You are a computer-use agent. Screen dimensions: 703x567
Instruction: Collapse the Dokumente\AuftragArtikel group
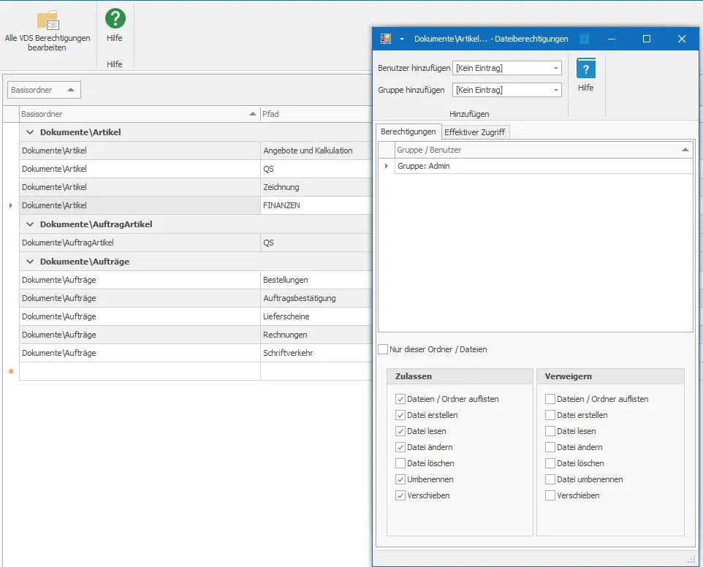click(30, 224)
